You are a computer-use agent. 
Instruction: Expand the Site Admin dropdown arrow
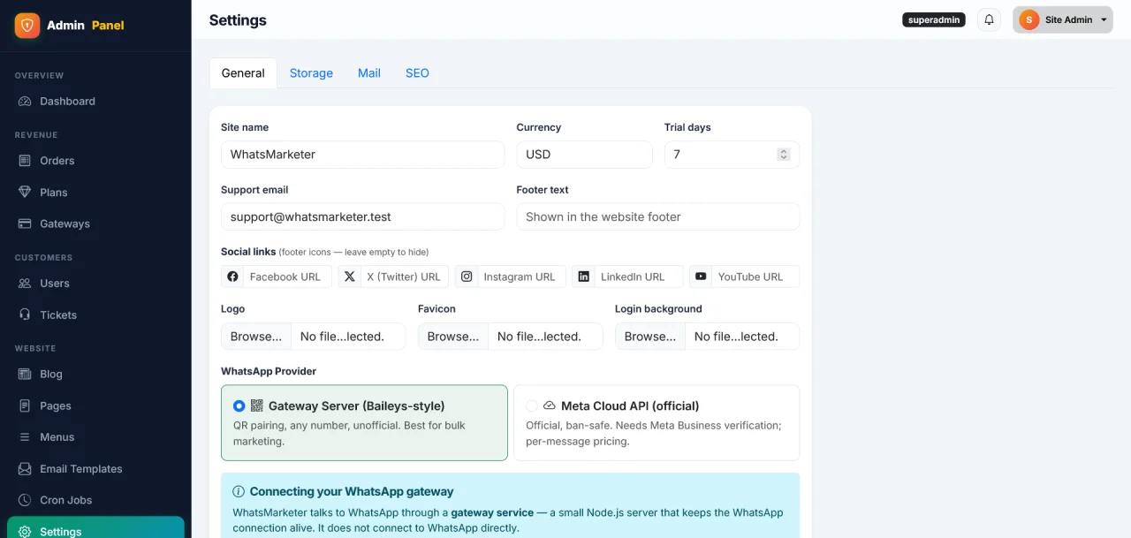point(1104,19)
